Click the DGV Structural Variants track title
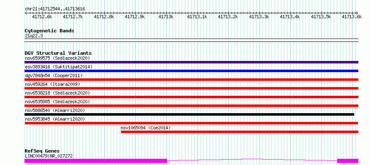 point(58,53)
